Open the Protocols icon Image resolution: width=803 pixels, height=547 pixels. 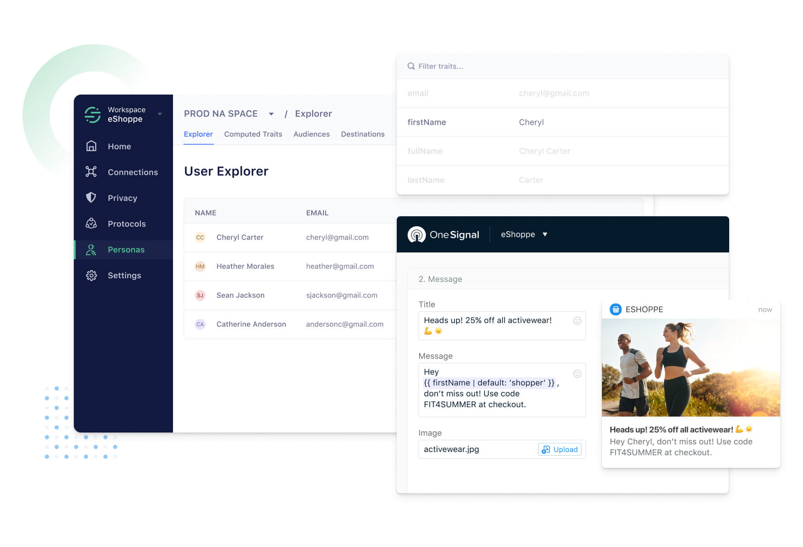91,224
